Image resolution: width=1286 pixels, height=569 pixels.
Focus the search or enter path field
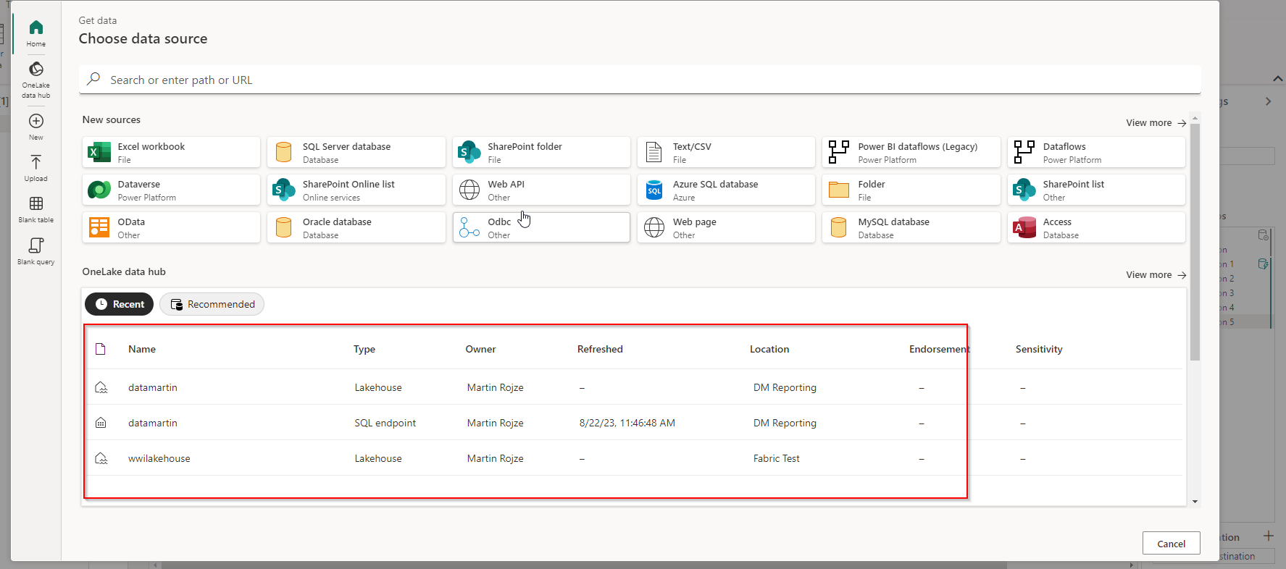click(x=640, y=80)
